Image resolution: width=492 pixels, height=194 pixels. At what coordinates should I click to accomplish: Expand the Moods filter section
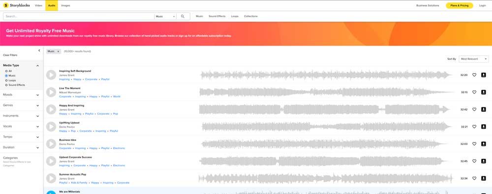tap(21, 95)
